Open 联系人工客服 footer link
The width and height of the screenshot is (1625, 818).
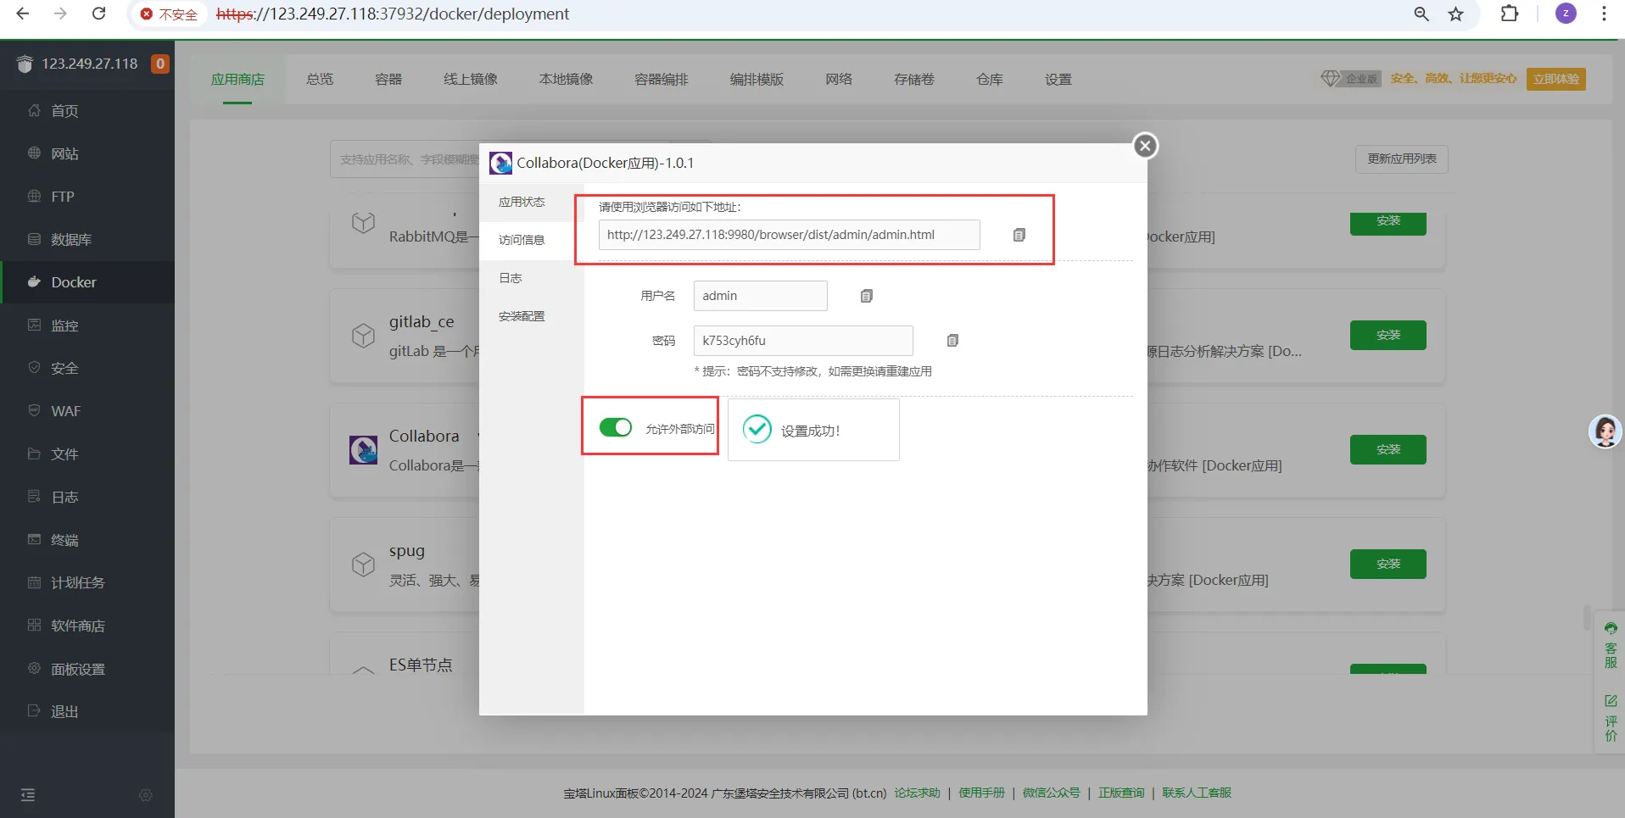1197,793
